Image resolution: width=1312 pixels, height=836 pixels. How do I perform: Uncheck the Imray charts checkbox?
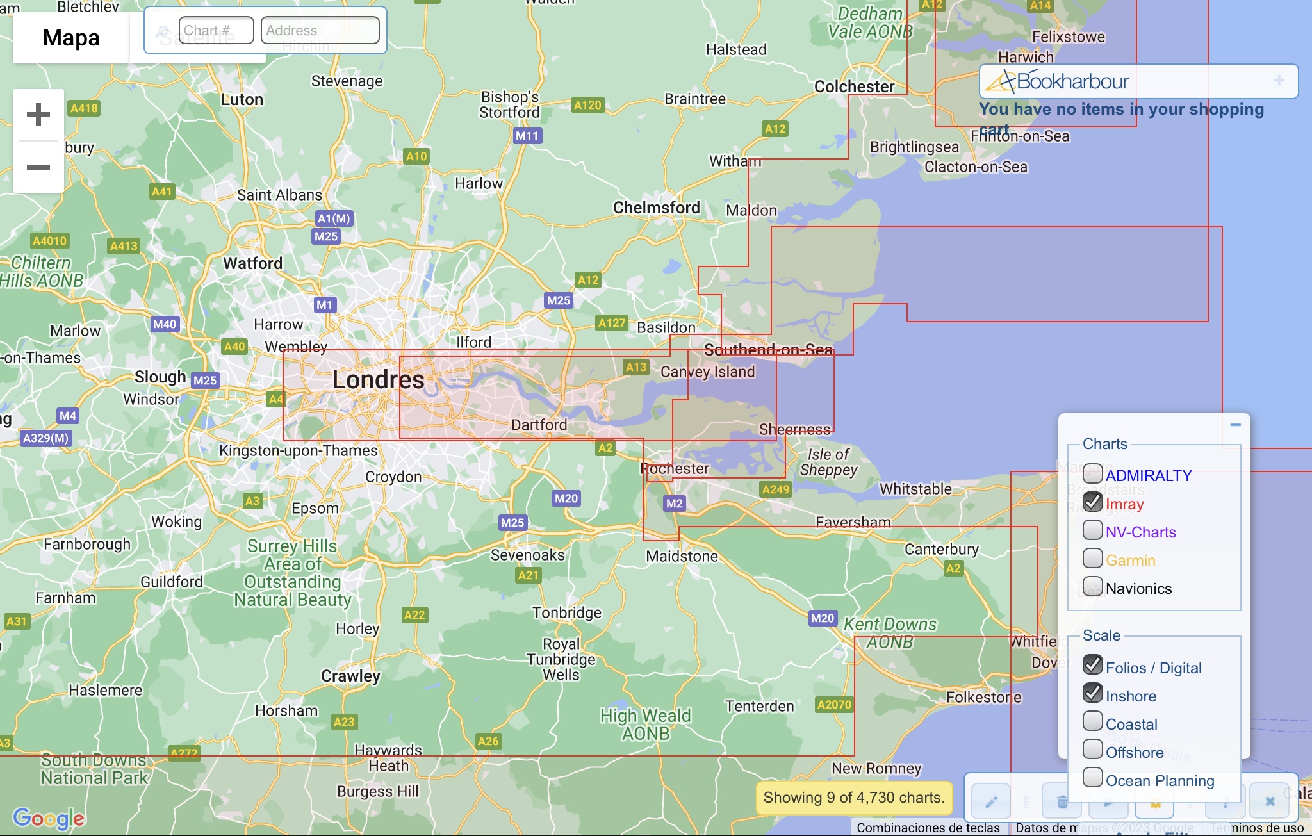tap(1093, 502)
